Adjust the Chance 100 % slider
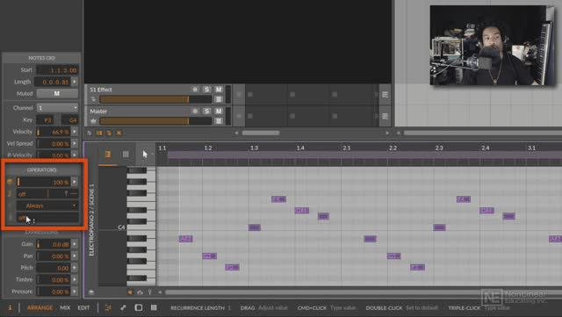Screen dimensions: 562x317 (x=44, y=182)
